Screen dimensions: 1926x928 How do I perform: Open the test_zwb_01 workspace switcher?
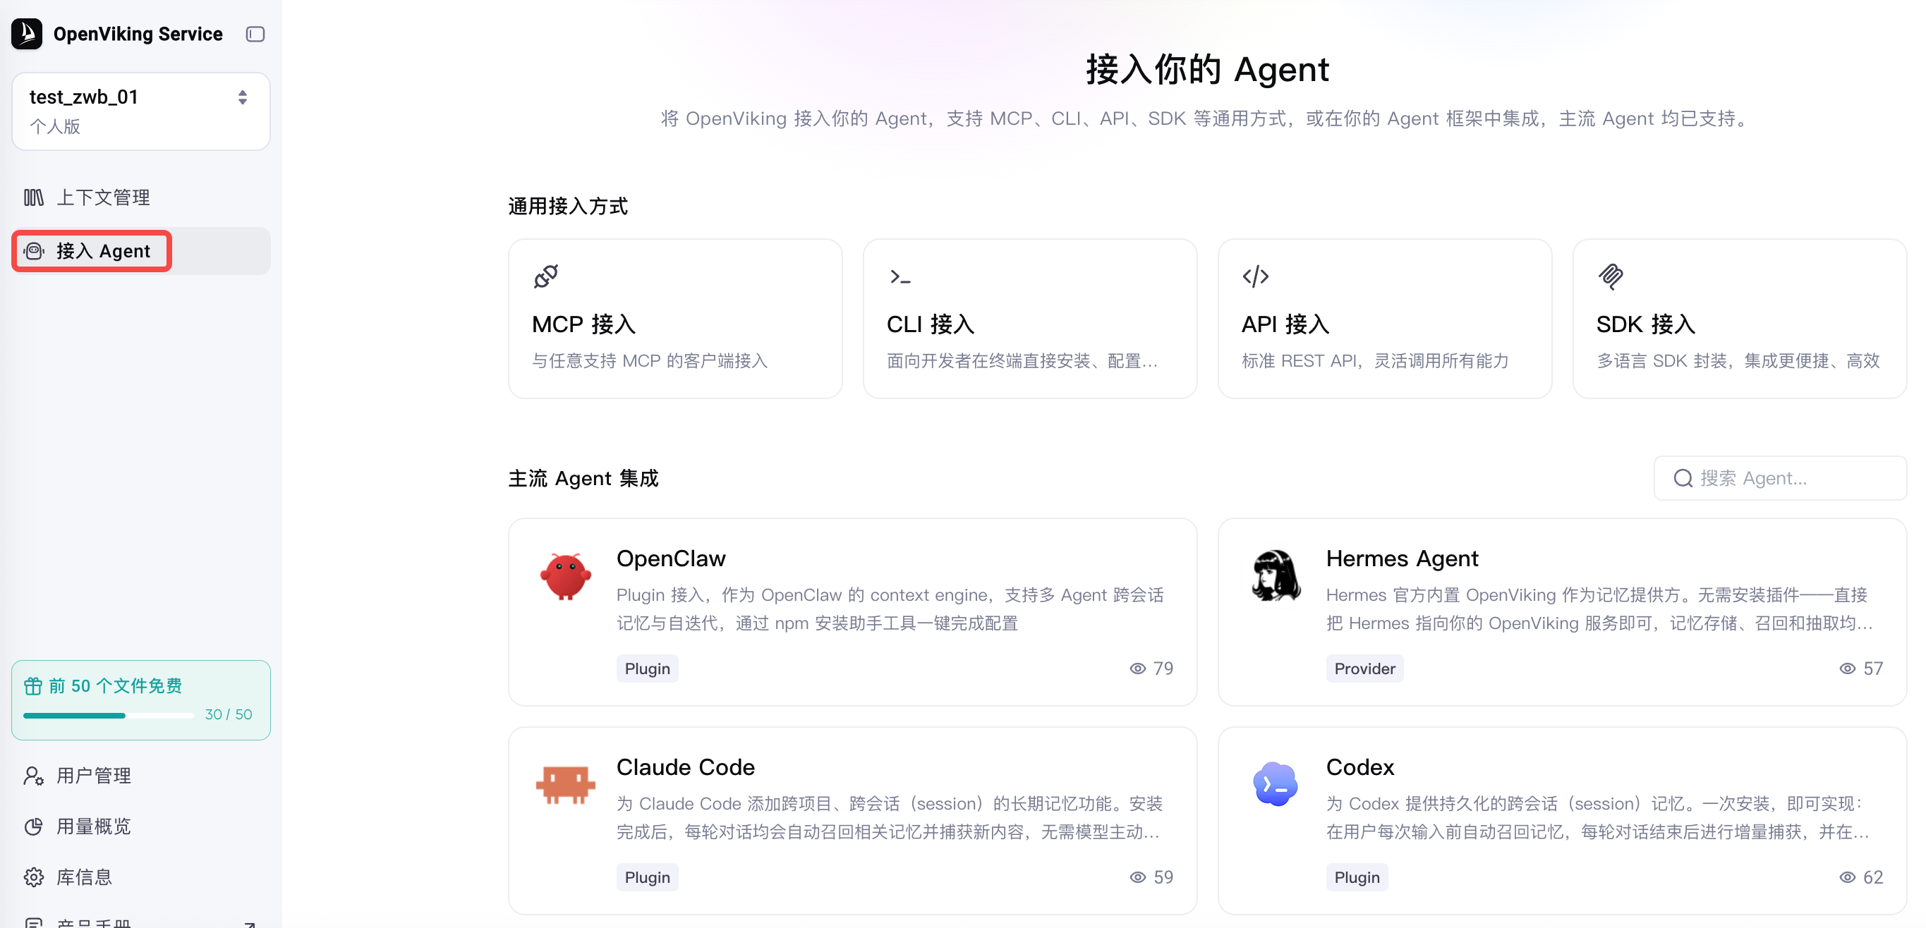click(140, 111)
